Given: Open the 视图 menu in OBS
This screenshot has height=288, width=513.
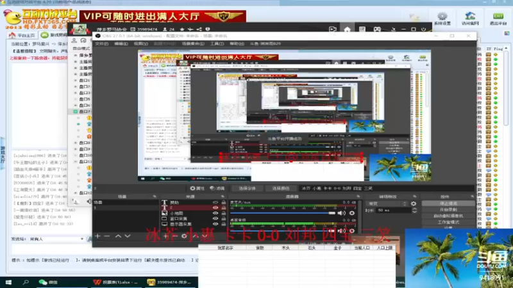Looking at the screenshot, I should [140, 44].
